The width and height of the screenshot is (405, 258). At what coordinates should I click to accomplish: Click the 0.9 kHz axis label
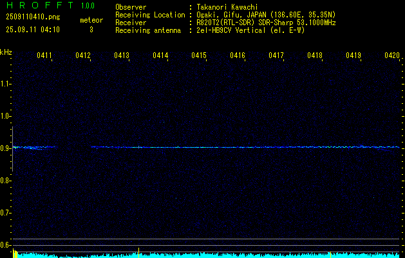[5, 148]
